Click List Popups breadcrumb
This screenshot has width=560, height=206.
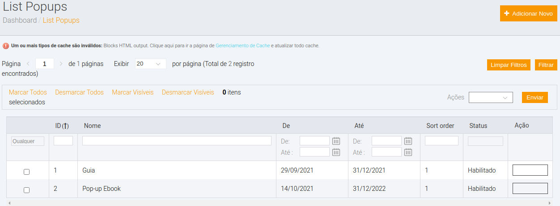(61, 20)
